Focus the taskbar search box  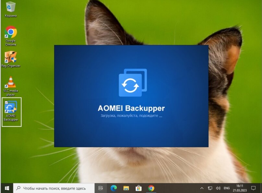pos(54,188)
